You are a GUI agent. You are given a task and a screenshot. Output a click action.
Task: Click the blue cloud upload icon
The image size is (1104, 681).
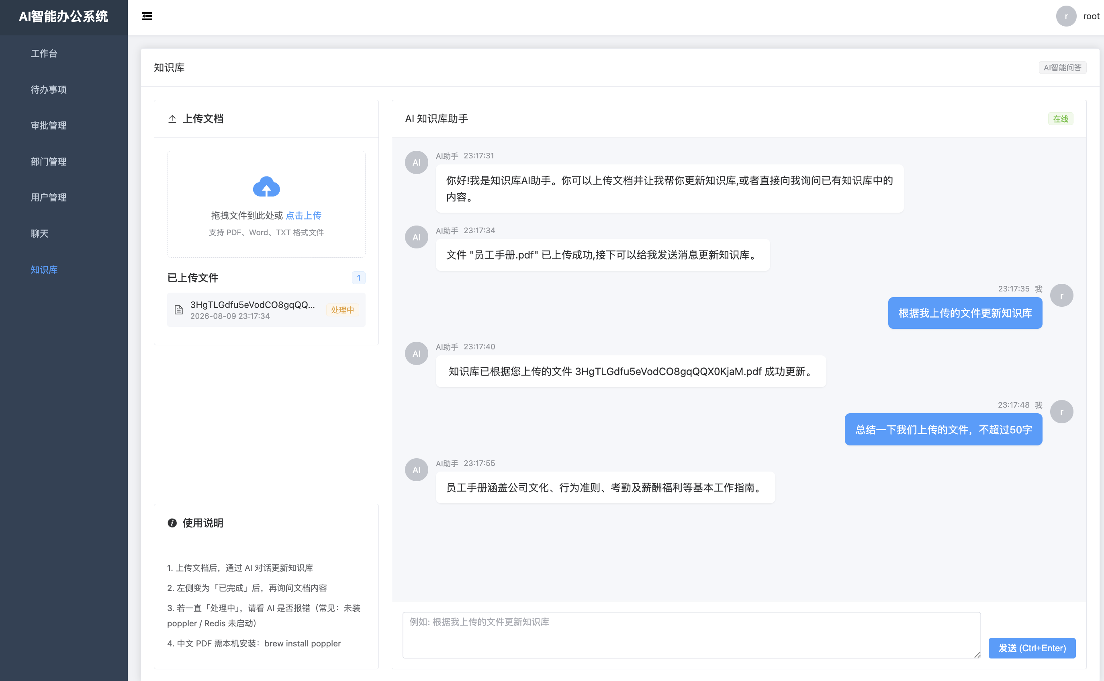pos(266,187)
